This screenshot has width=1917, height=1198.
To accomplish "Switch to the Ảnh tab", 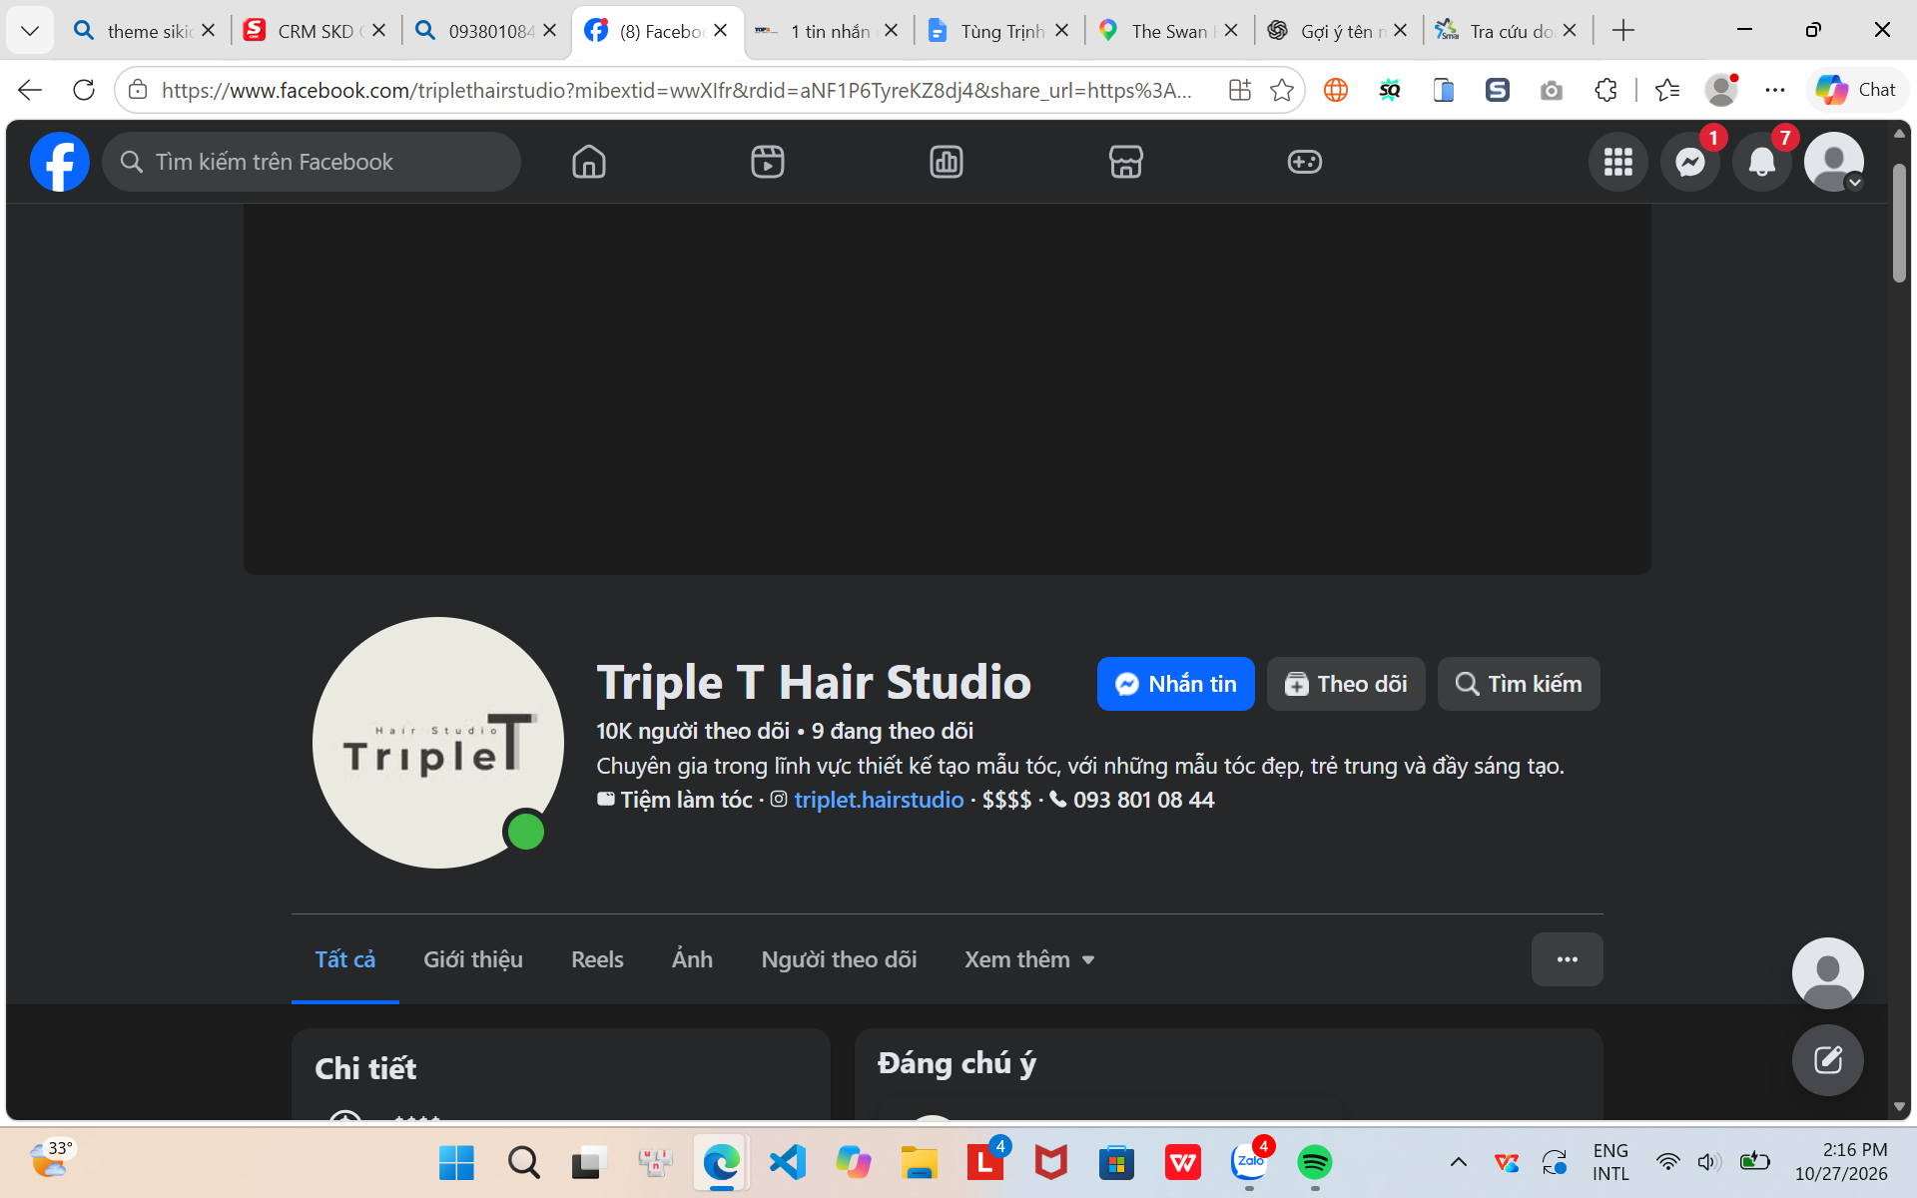I will [692, 959].
